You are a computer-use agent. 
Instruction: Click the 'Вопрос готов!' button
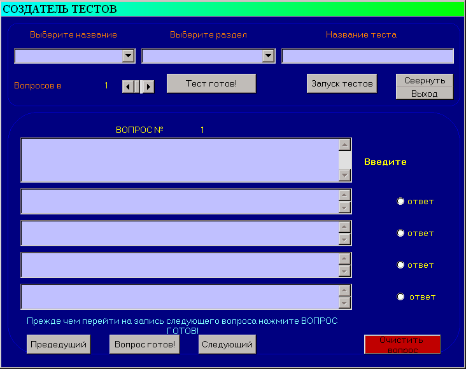click(145, 344)
